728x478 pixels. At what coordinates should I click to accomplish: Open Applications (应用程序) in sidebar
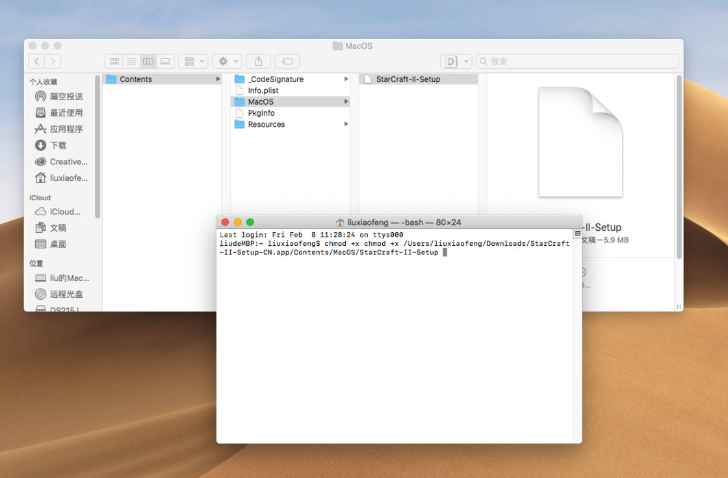(x=66, y=129)
